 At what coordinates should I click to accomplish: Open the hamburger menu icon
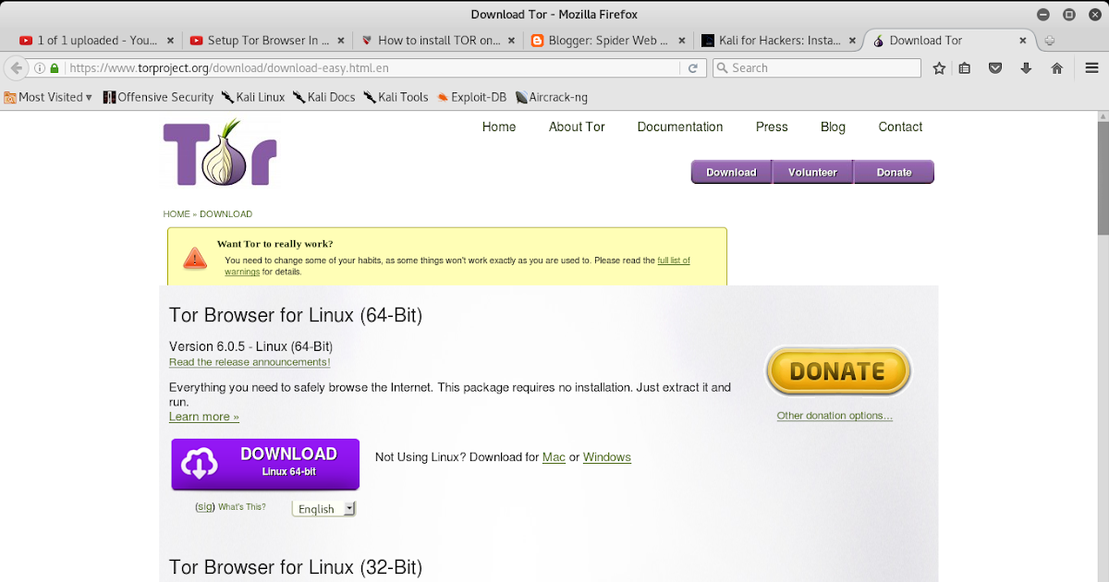tap(1091, 68)
